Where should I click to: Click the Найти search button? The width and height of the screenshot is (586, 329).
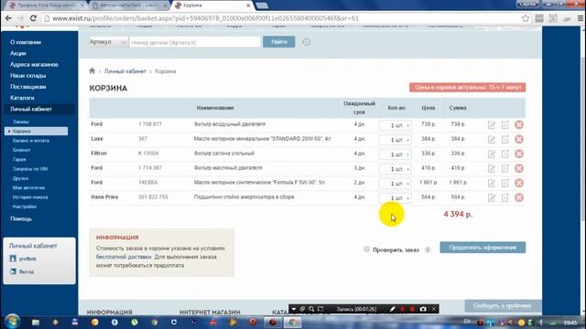click(x=278, y=42)
